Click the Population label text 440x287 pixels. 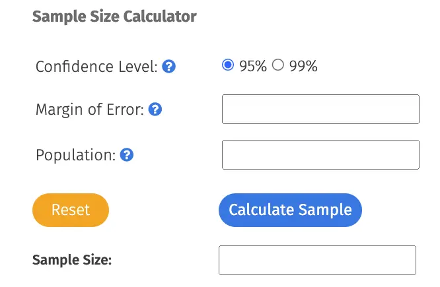tap(76, 155)
